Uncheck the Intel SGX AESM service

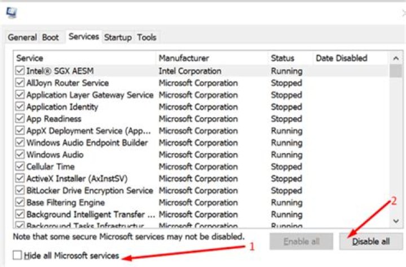point(20,72)
